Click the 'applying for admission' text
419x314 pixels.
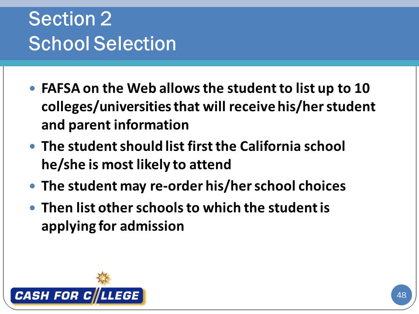113,226
